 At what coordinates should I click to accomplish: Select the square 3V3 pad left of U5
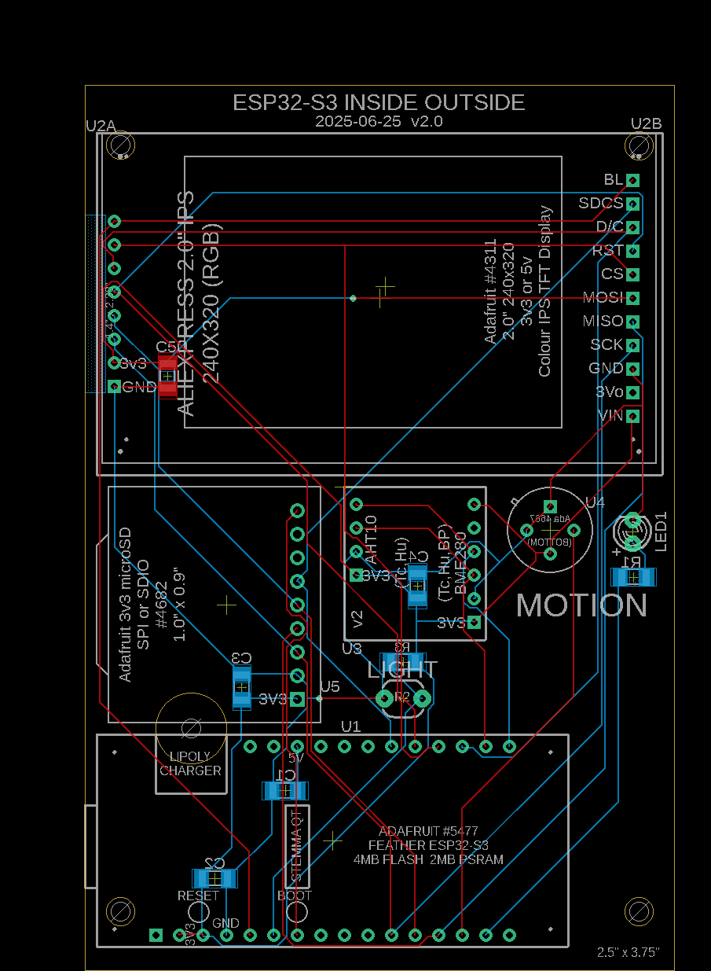[x=297, y=699]
